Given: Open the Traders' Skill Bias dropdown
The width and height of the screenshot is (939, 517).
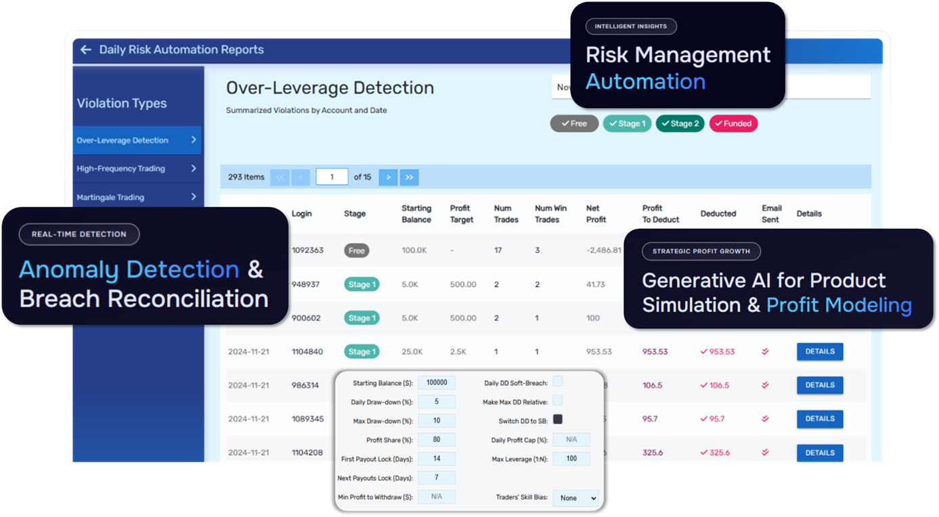Looking at the screenshot, I should coord(575,498).
